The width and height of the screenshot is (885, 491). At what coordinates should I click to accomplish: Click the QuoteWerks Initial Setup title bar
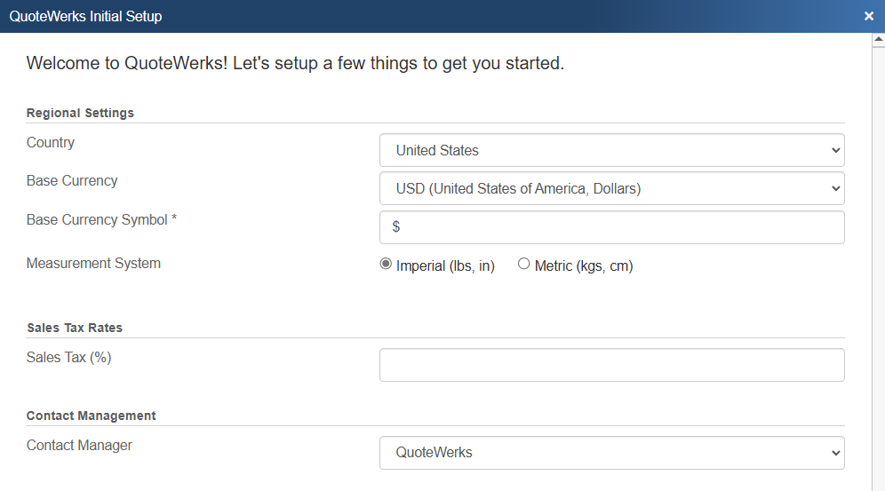pos(355,16)
